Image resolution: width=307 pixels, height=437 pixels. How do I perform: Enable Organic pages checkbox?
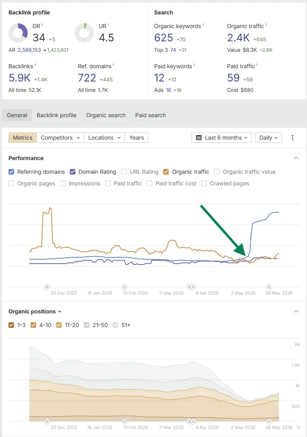(x=11, y=183)
